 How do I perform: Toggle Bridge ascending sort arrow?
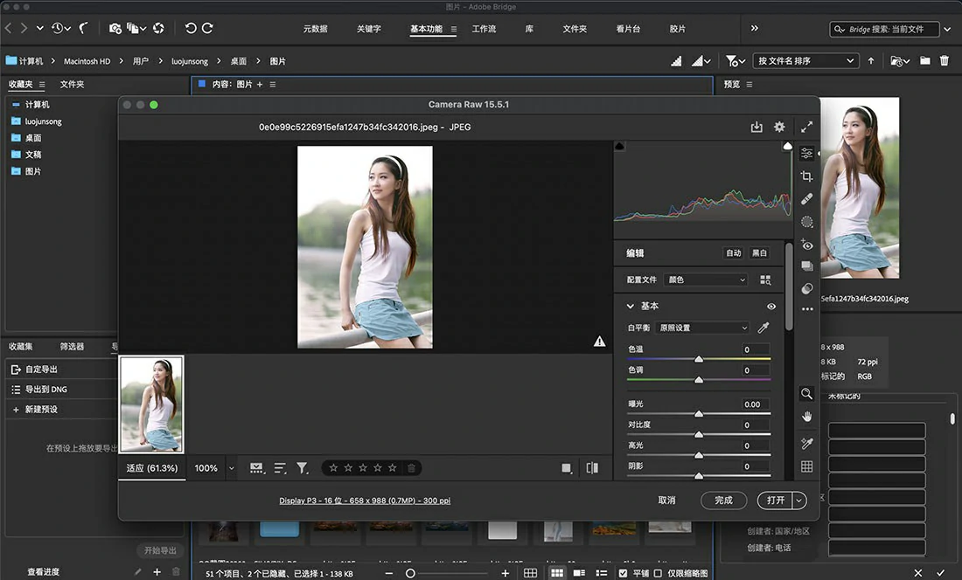[x=870, y=60]
